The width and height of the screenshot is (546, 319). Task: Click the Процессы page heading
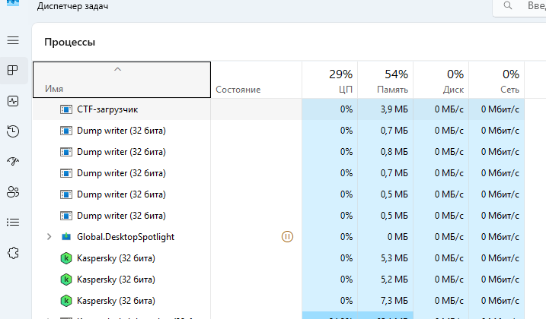point(69,42)
